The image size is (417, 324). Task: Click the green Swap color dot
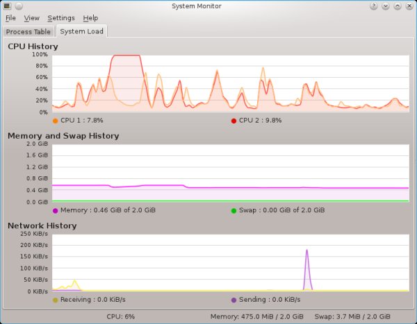tap(234, 211)
